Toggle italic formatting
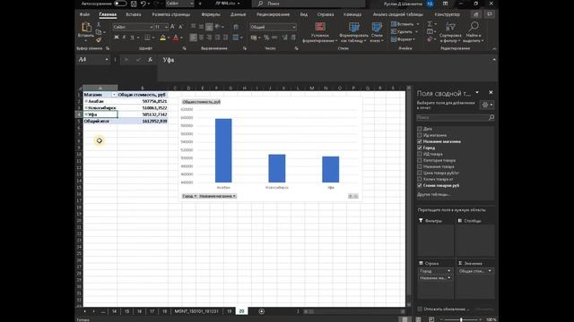This screenshot has width=574, height=322. [x=125, y=38]
